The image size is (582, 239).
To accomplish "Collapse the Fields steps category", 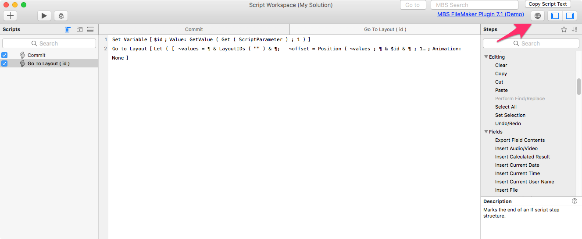I will [486, 132].
